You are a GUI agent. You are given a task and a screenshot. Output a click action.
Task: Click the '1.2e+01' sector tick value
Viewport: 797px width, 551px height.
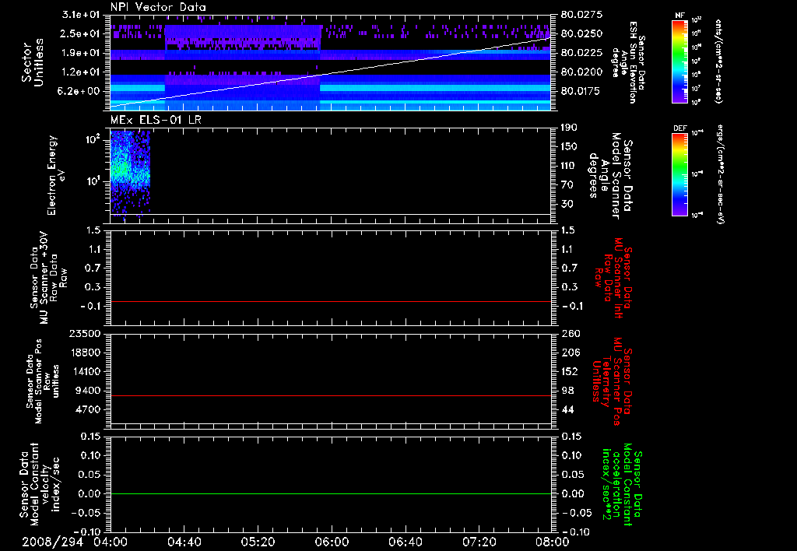pos(81,72)
